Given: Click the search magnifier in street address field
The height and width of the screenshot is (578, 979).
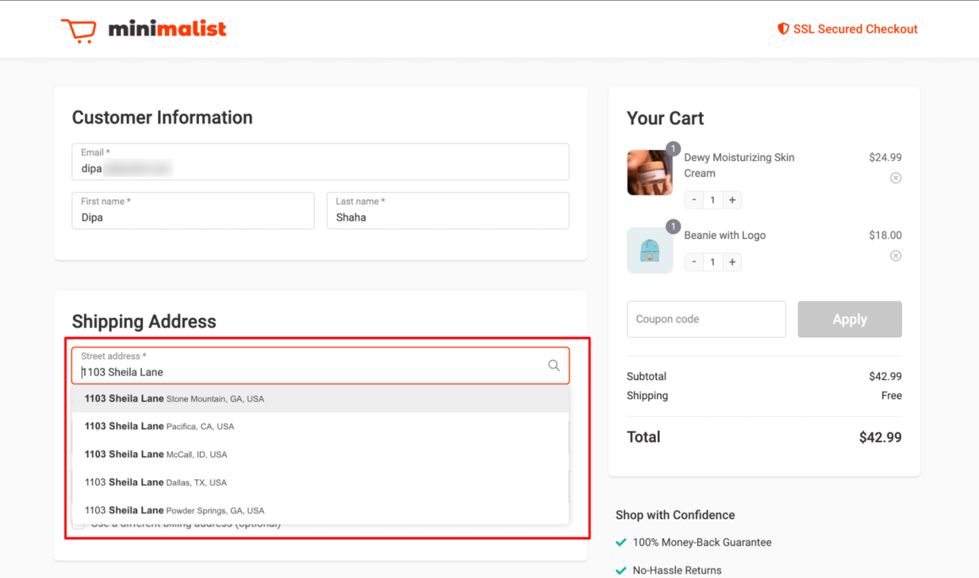Looking at the screenshot, I should [553, 366].
